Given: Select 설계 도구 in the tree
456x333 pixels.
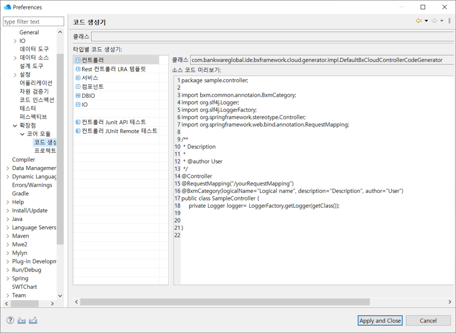Looking at the screenshot, I should [31, 66].
